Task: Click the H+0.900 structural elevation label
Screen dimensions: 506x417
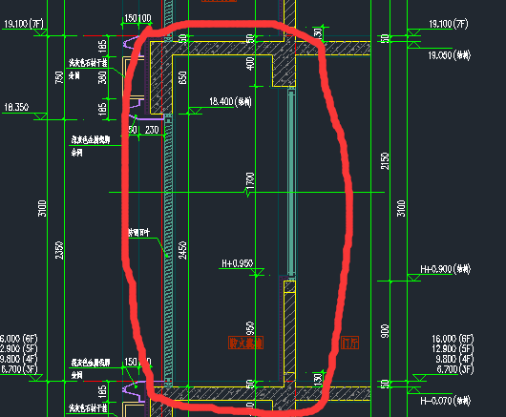Action: click(x=445, y=269)
